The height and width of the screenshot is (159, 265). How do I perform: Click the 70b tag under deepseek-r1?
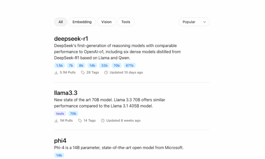point(117,65)
